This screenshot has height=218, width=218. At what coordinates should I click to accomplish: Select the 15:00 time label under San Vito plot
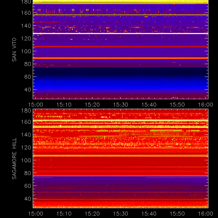coord(36,105)
